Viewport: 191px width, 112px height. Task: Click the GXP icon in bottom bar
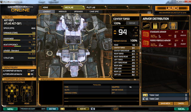(x=116, y=109)
